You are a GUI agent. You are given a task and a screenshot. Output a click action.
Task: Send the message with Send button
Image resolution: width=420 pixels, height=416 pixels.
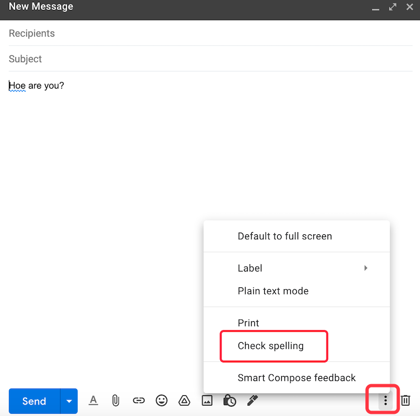pos(34,401)
